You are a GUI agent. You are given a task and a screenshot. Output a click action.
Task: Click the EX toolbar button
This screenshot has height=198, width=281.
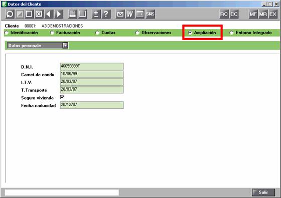(x=273, y=14)
